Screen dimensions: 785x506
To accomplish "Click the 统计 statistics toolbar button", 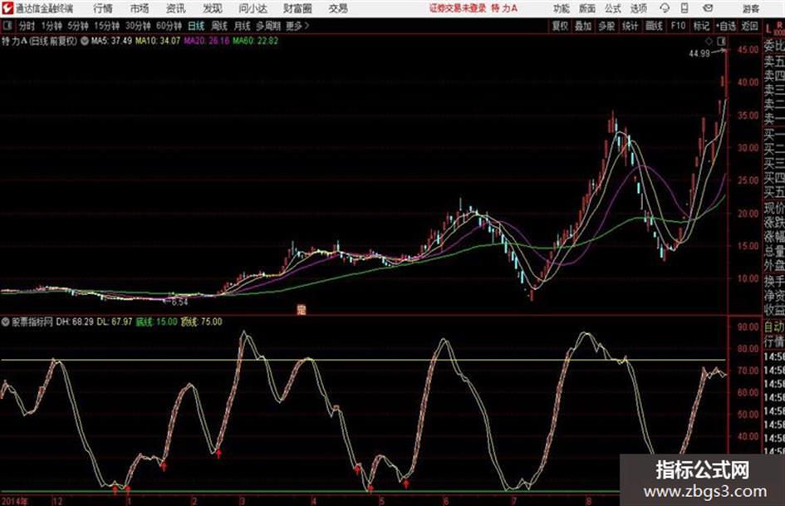I will pos(630,26).
